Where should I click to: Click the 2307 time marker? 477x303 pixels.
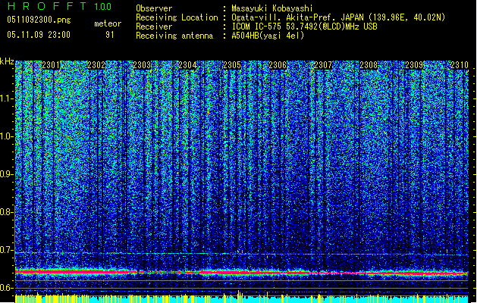(x=323, y=65)
